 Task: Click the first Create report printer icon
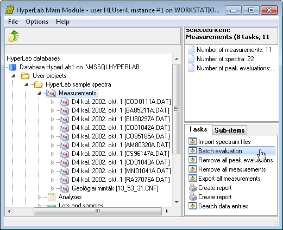coord(193,188)
